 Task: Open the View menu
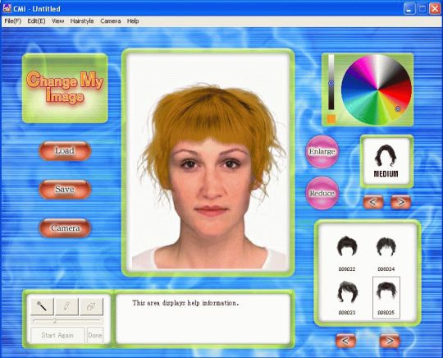pyautogui.click(x=58, y=21)
